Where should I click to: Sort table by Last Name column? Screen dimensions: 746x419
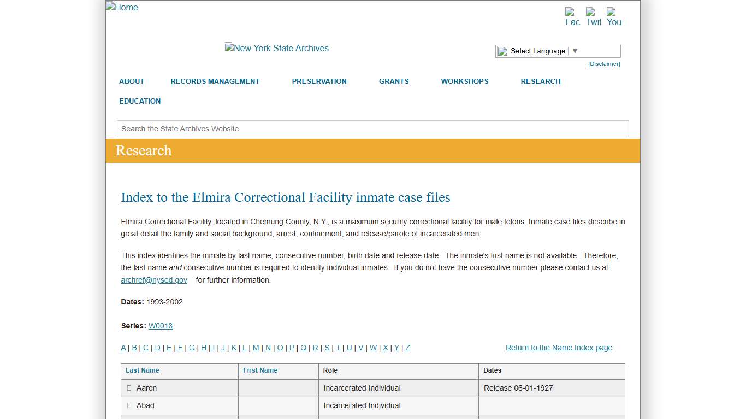(x=143, y=370)
